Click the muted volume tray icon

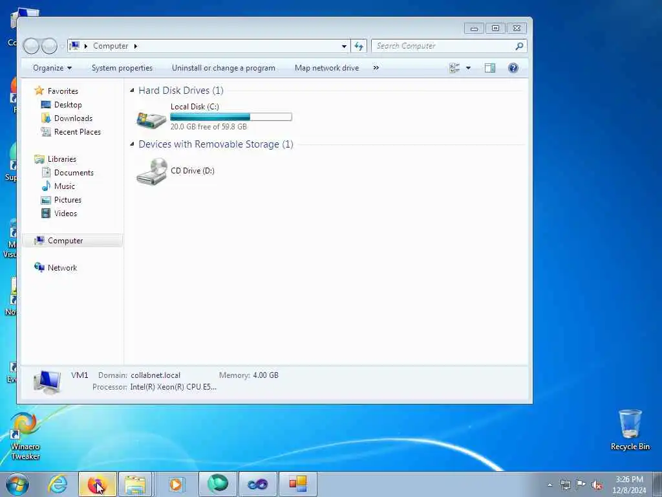click(597, 485)
